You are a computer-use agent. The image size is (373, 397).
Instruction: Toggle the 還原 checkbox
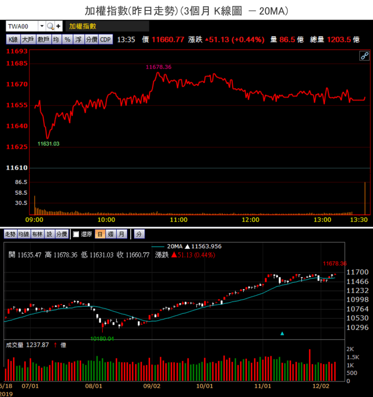[76, 234]
